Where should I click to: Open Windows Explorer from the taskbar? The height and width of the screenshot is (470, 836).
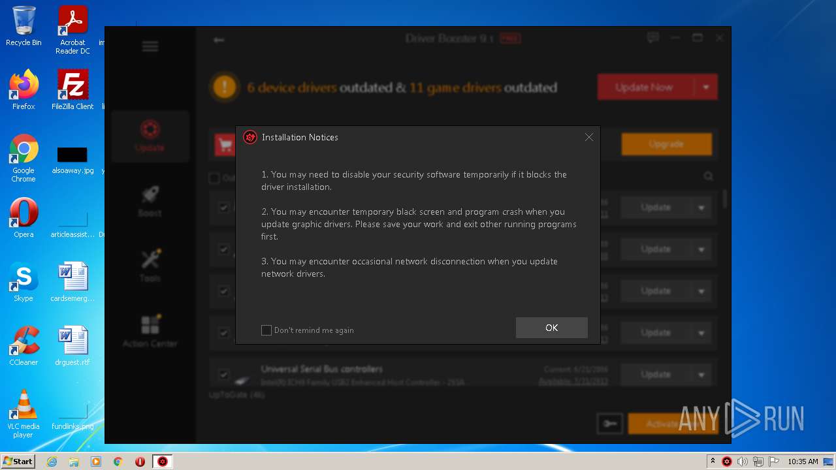click(74, 462)
